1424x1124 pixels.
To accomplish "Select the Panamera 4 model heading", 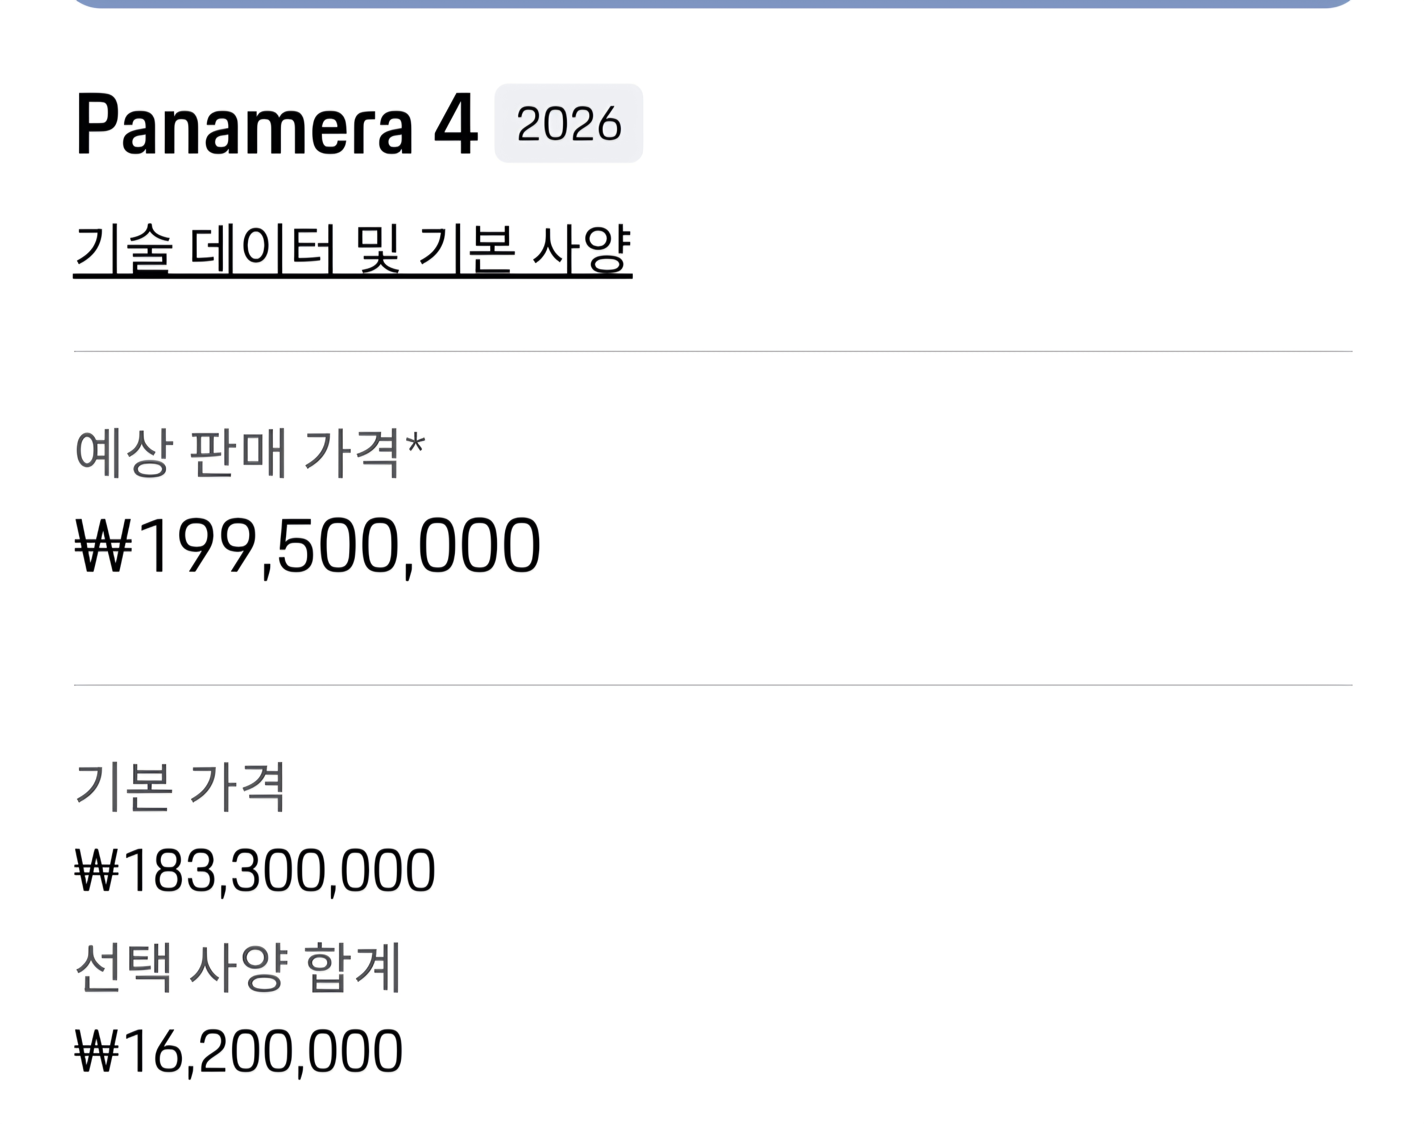I will click(276, 124).
